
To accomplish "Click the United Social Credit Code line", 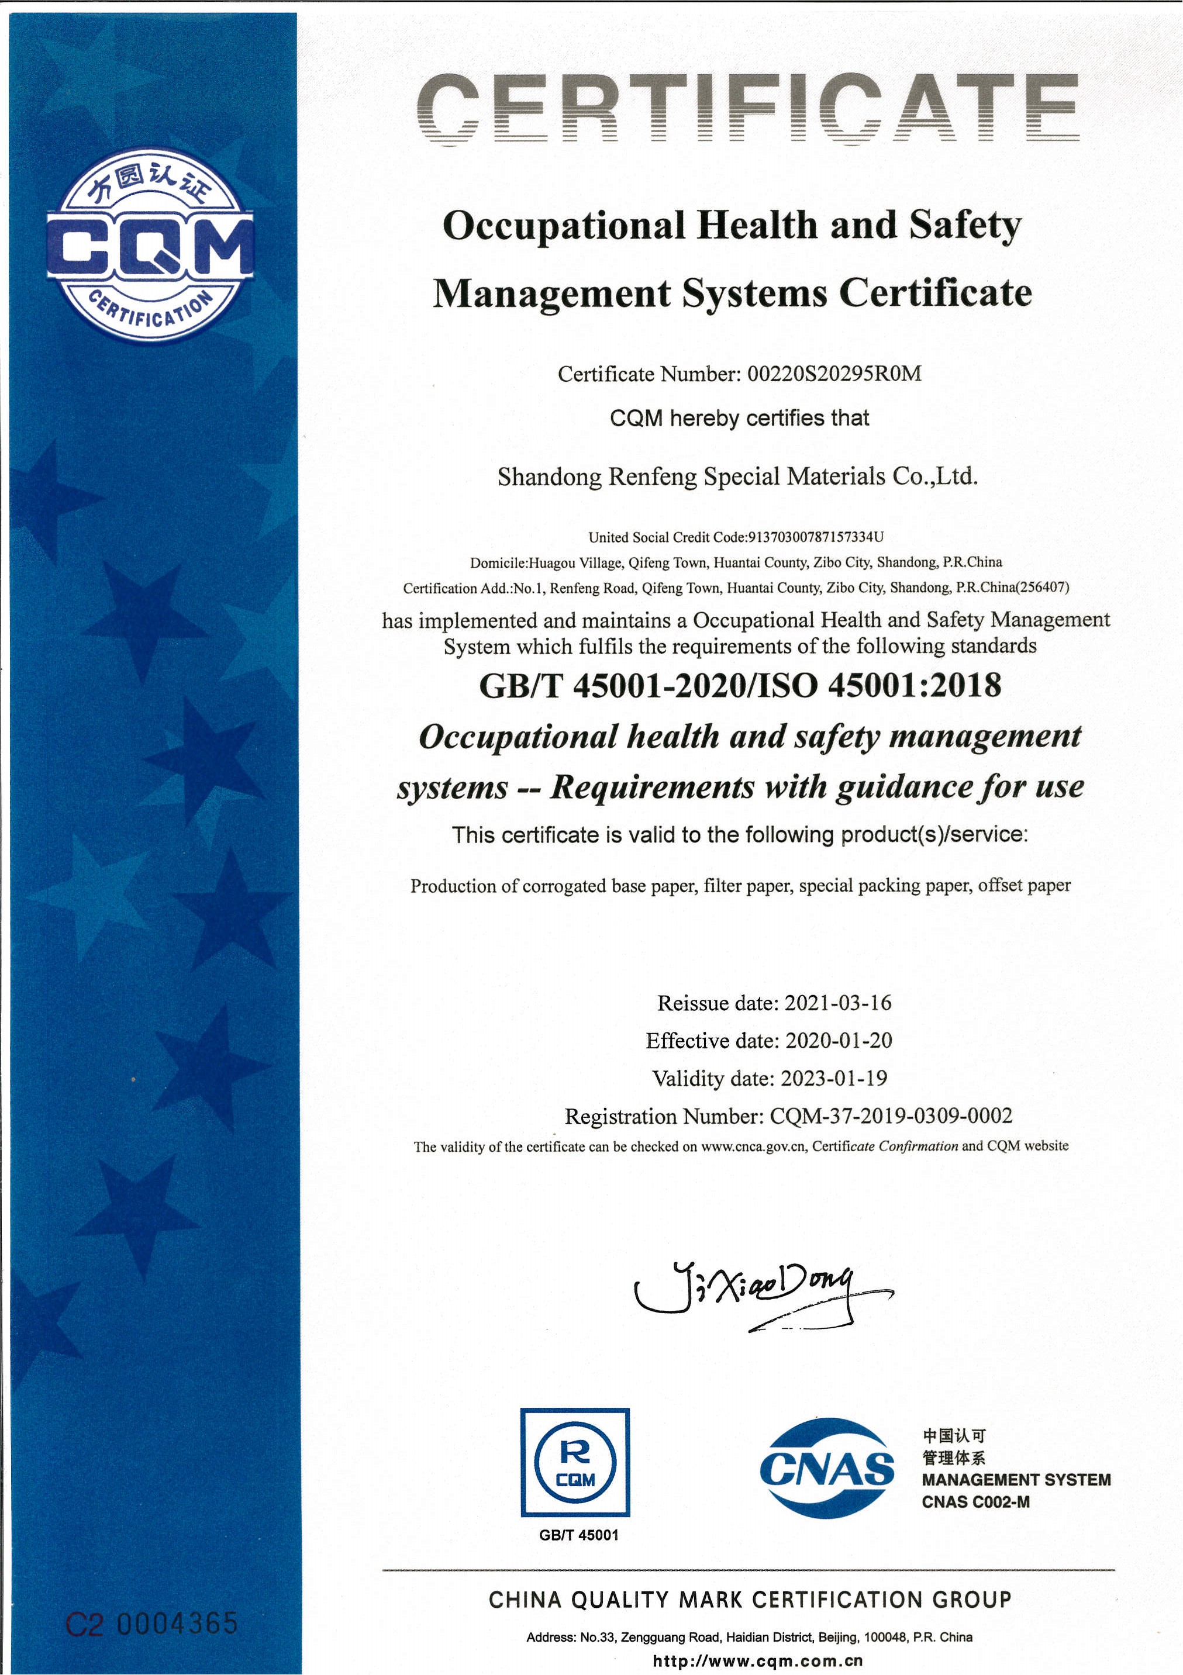I will coord(736,537).
